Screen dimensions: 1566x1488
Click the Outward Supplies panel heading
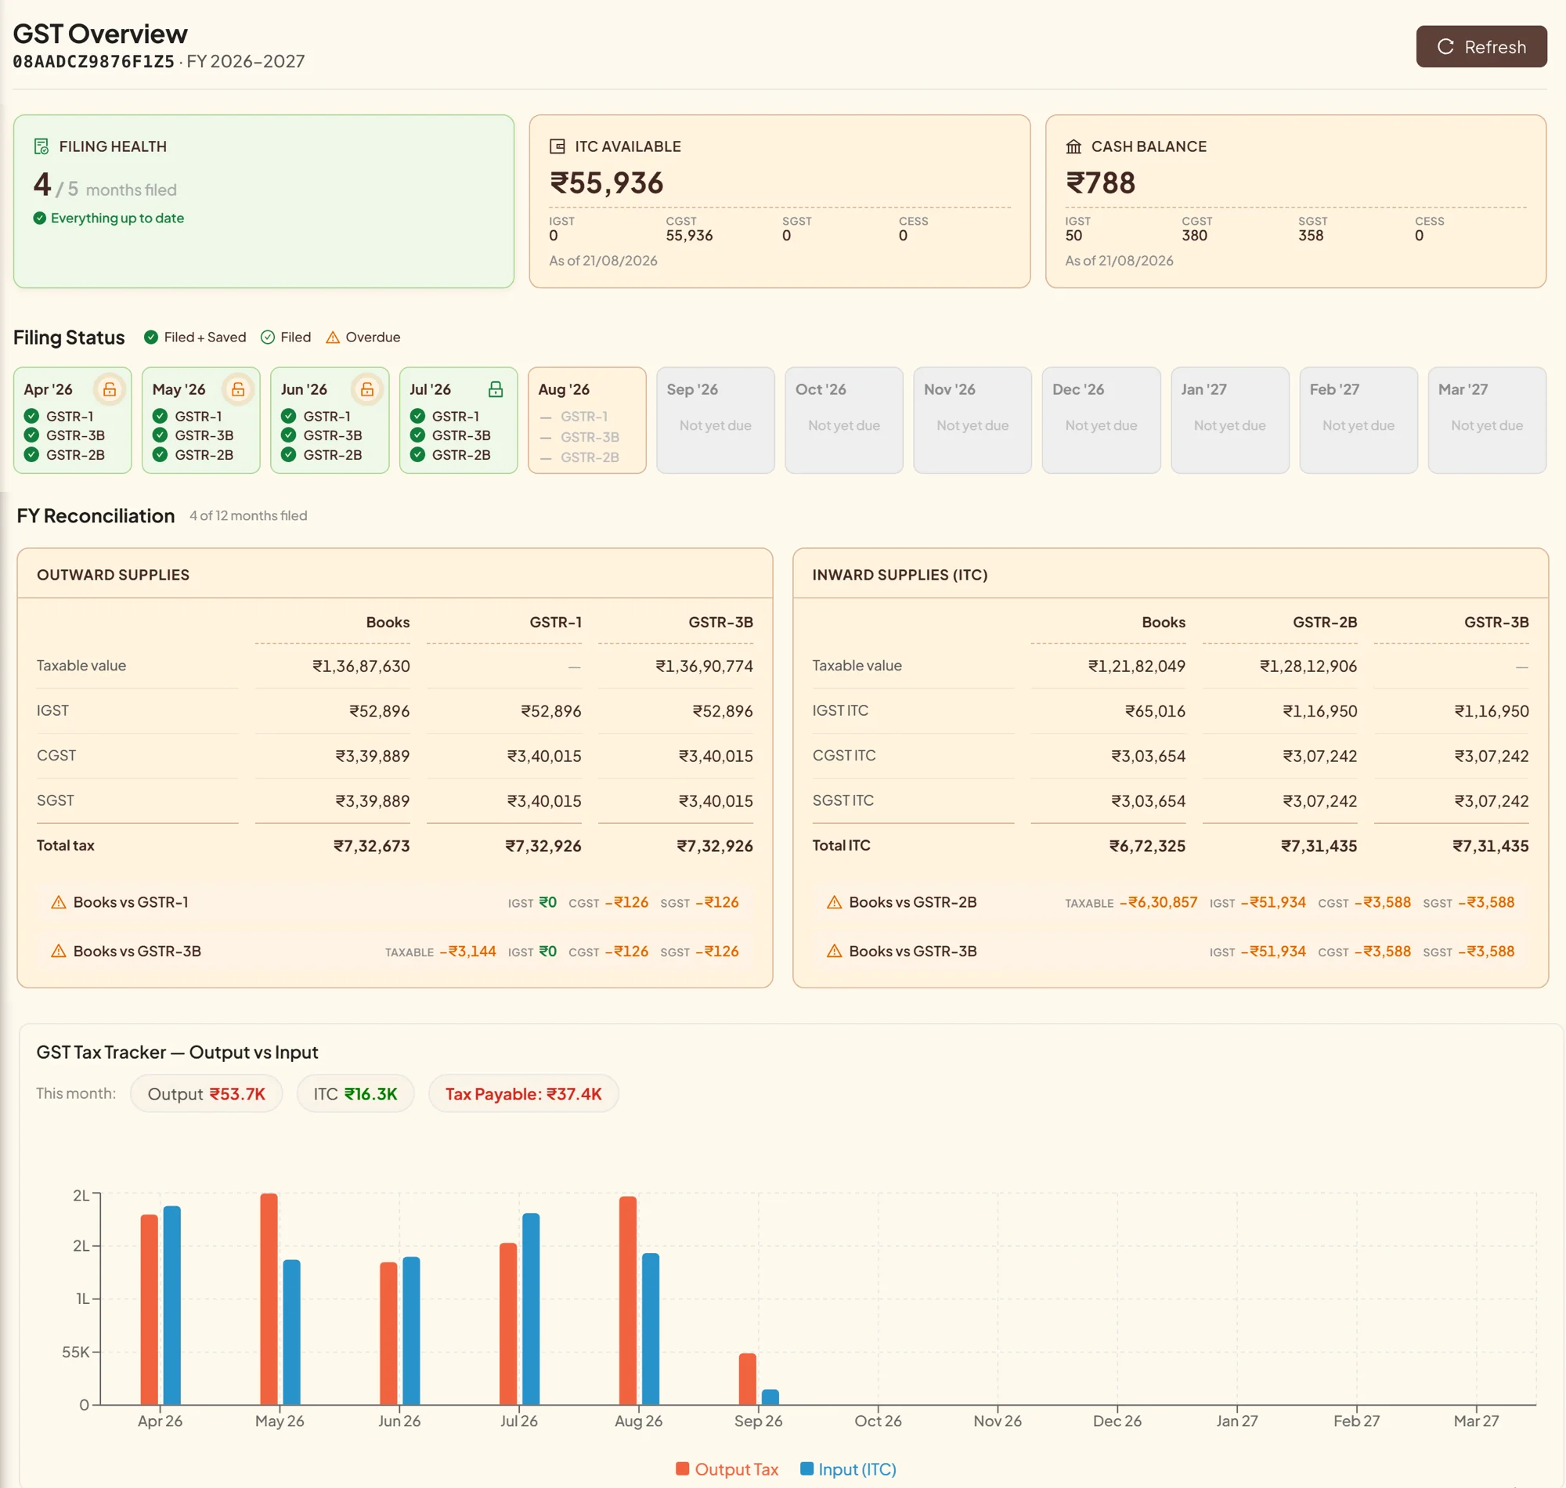click(x=113, y=575)
